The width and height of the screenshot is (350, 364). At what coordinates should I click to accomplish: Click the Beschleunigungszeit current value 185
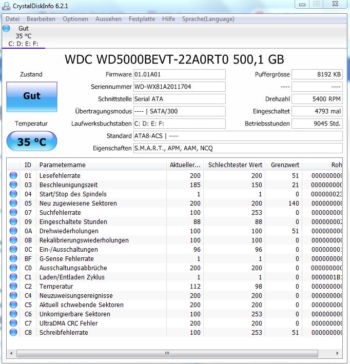195,185
